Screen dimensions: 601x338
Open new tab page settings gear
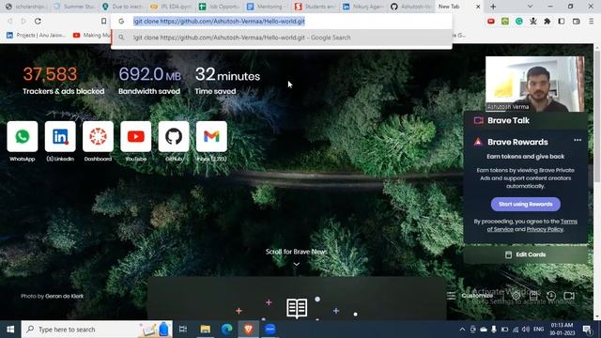tap(516, 296)
